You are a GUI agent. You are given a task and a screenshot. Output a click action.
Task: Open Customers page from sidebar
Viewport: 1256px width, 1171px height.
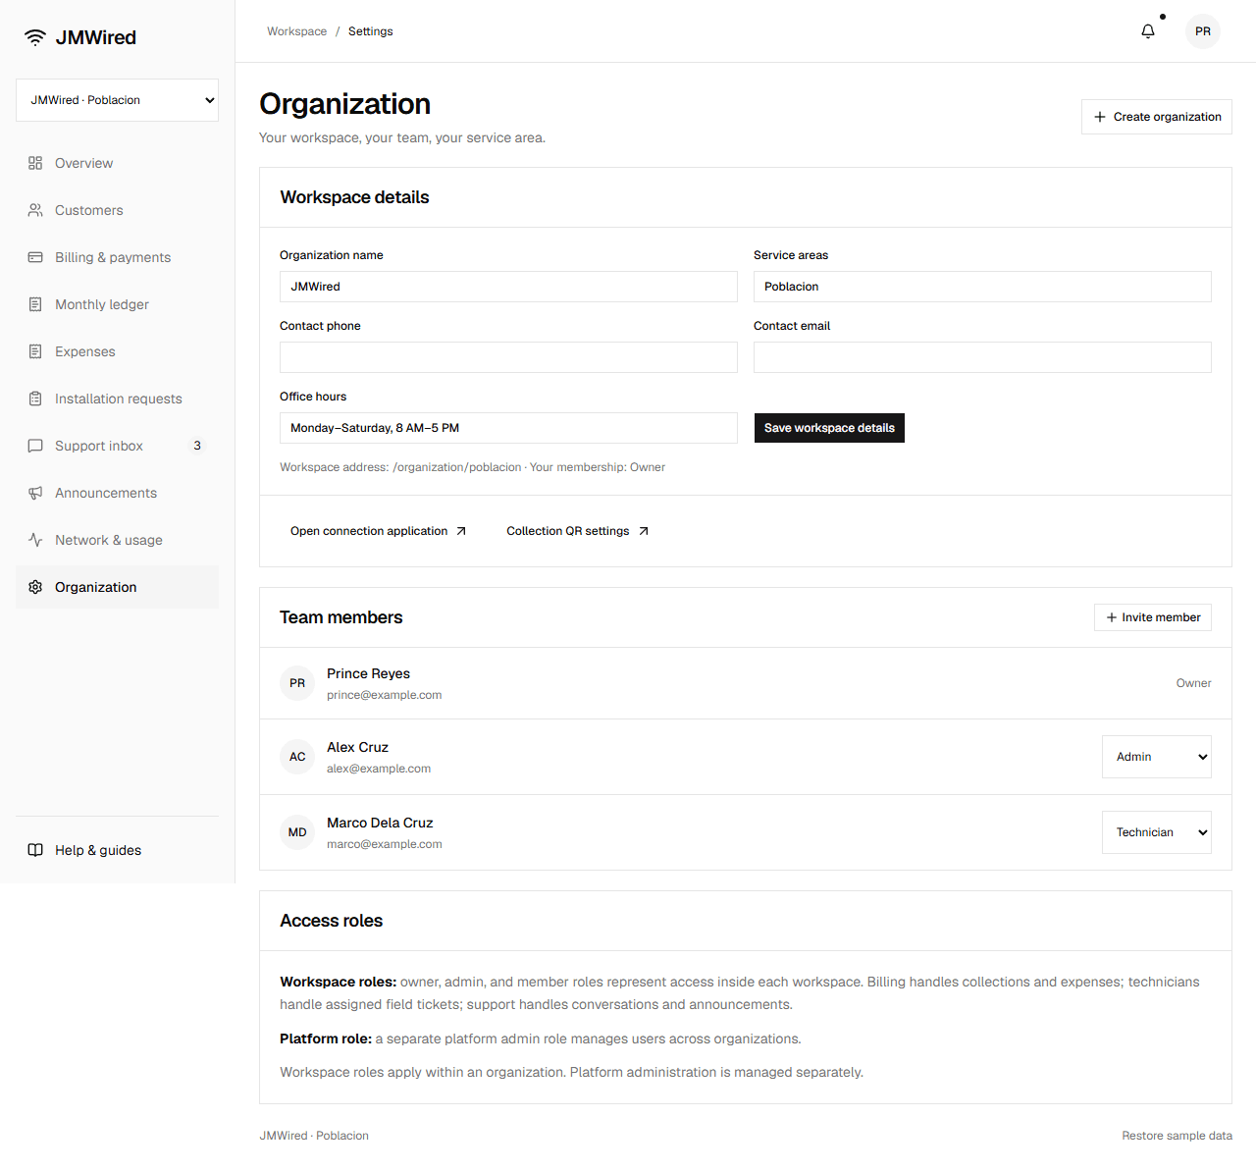pyautogui.click(x=117, y=210)
